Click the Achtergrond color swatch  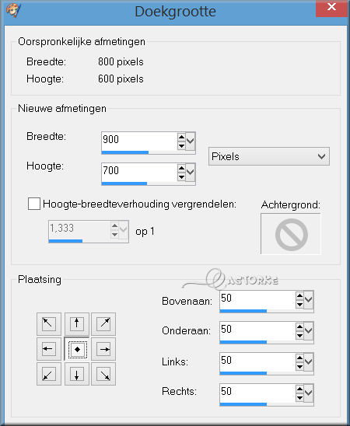290,234
